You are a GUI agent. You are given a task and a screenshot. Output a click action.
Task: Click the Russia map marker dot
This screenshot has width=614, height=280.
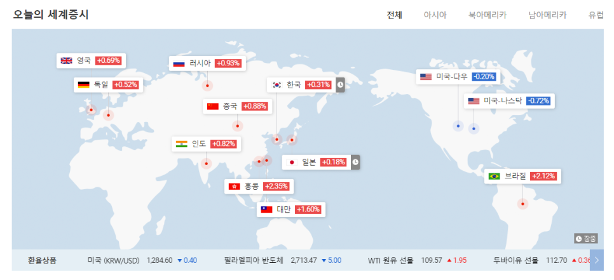coord(207,85)
